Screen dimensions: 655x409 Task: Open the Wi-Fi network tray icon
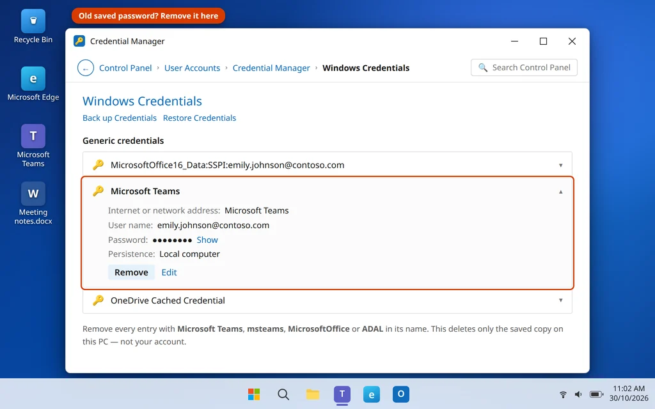pos(563,394)
